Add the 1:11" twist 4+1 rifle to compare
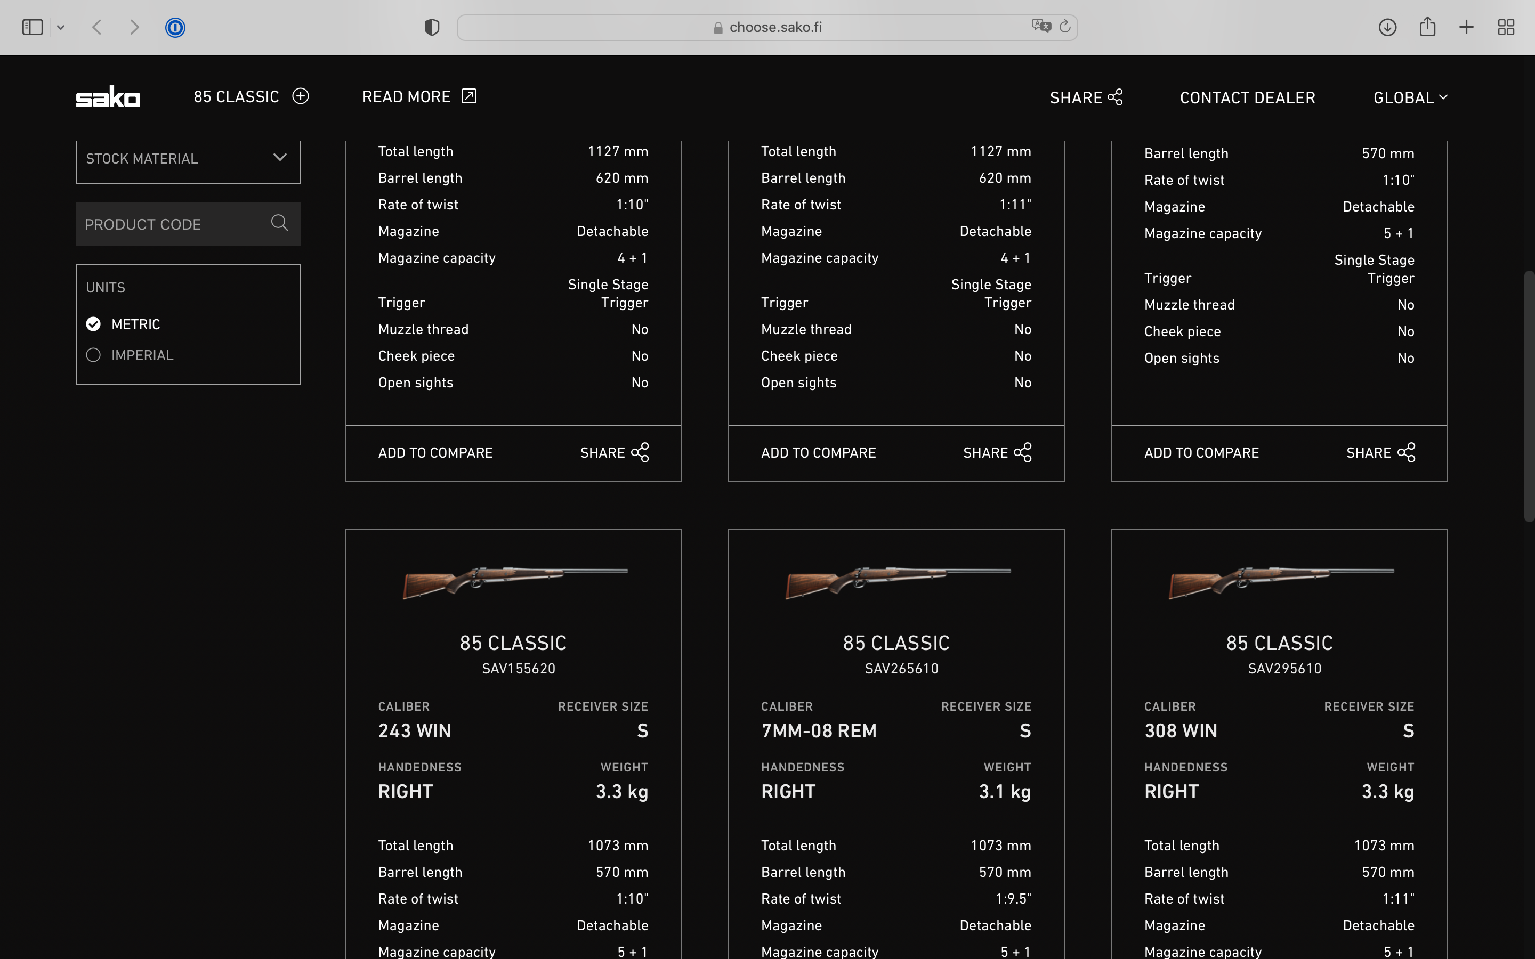The height and width of the screenshot is (959, 1535). coord(818,453)
